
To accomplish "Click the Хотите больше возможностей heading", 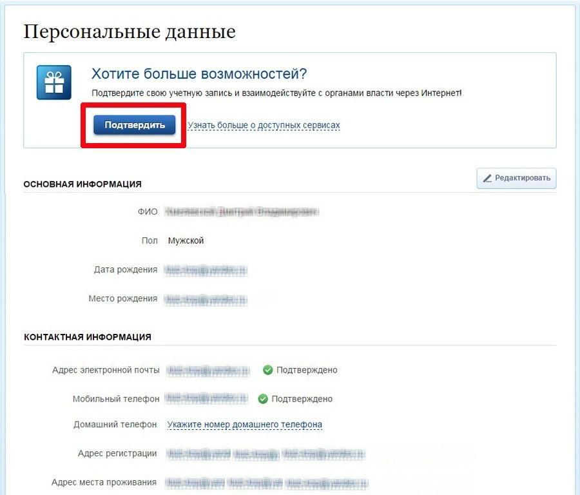I will [199, 73].
